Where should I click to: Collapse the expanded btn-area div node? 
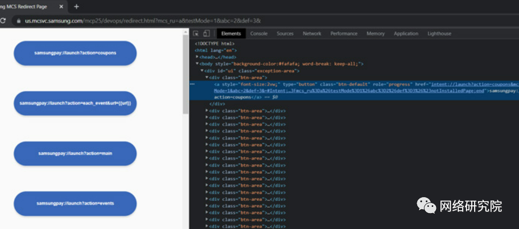[x=207, y=78]
